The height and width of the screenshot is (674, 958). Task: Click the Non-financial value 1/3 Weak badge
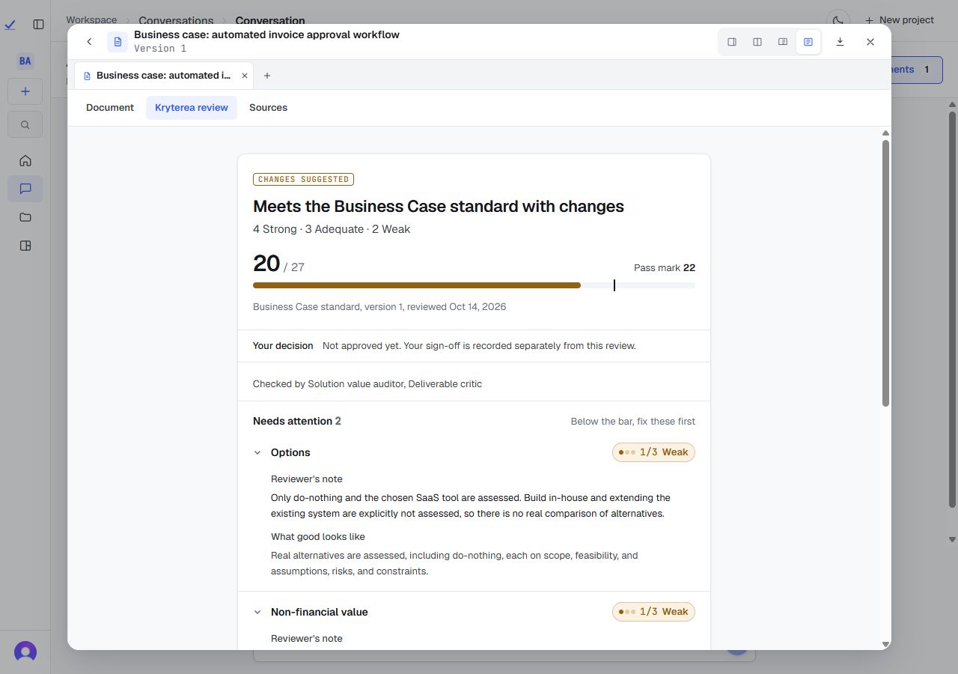tap(653, 612)
